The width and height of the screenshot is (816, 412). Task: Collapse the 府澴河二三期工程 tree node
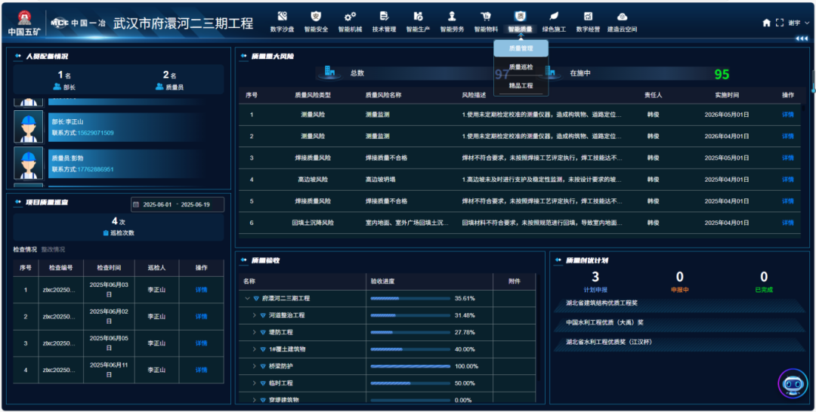point(247,298)
